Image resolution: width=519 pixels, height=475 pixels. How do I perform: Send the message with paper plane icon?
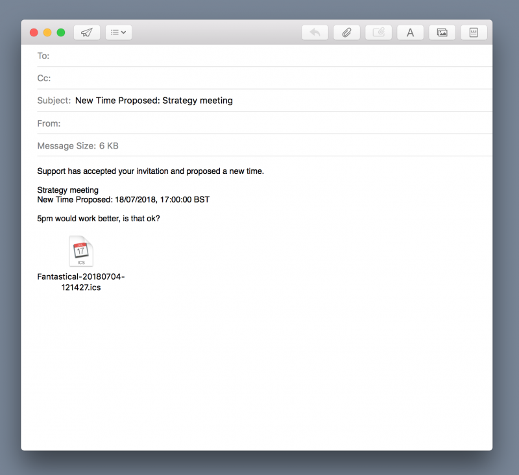click(87, 32)
